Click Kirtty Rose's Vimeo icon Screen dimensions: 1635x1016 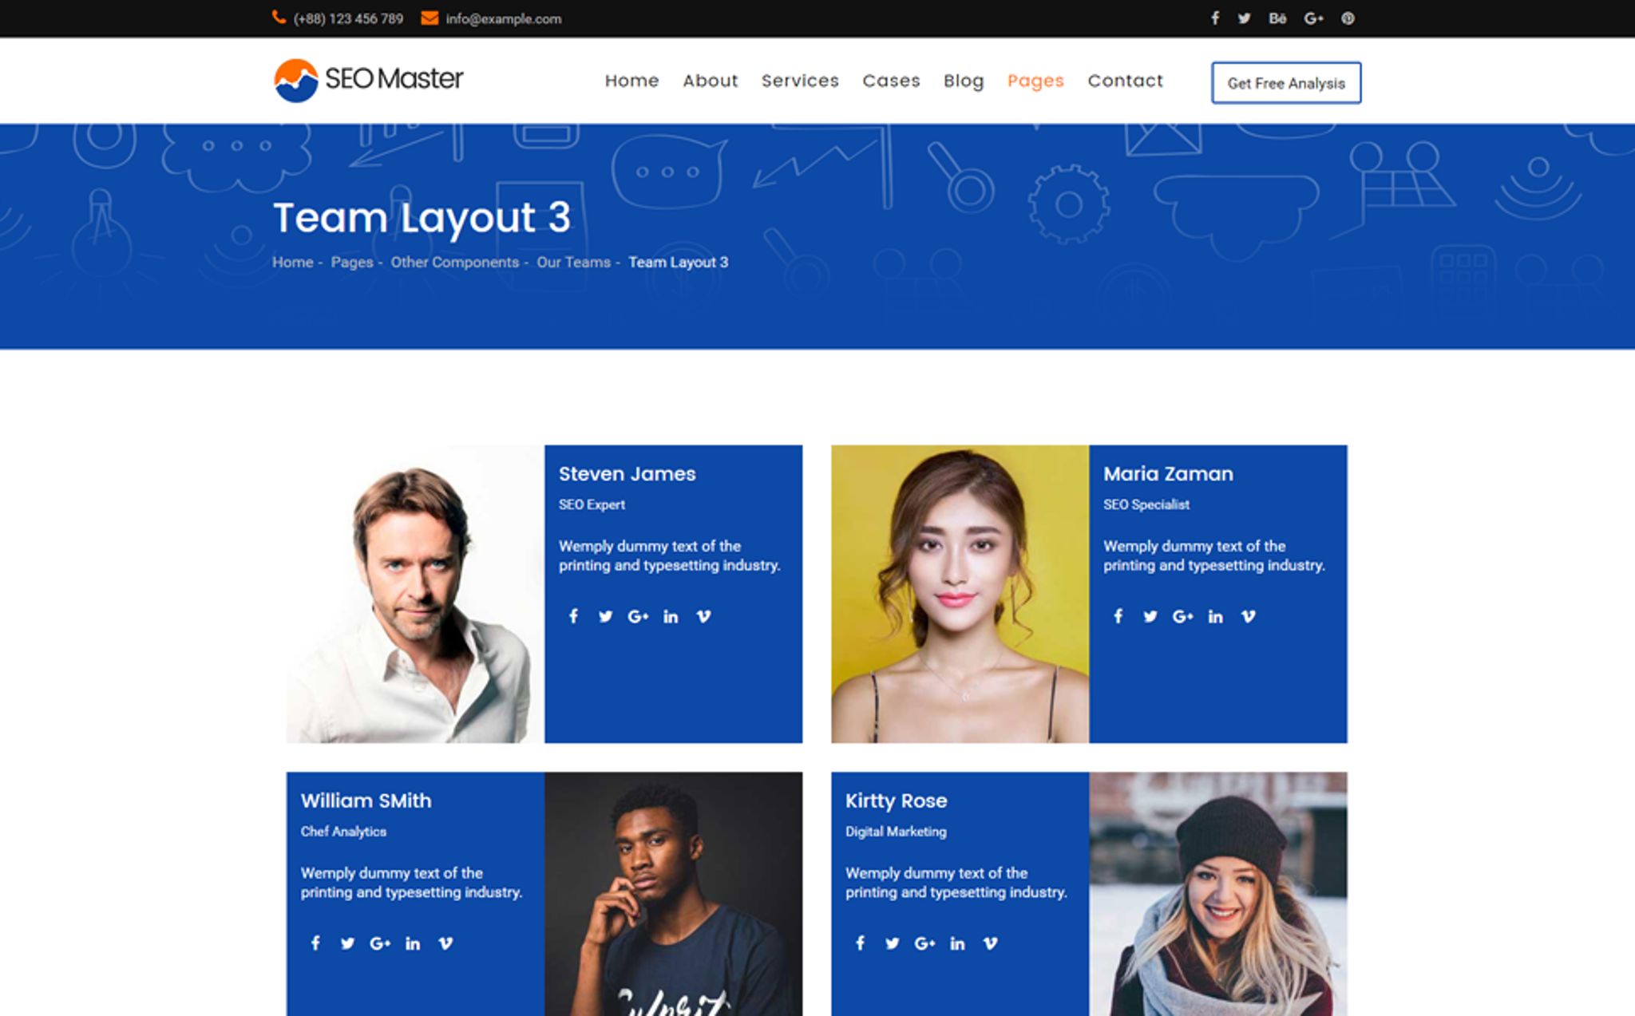pyautogui.click(x=990, y=943)
